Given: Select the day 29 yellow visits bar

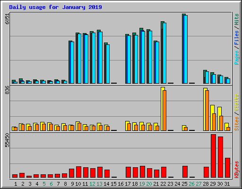Looking at the screenshot, I should [211, 118].
